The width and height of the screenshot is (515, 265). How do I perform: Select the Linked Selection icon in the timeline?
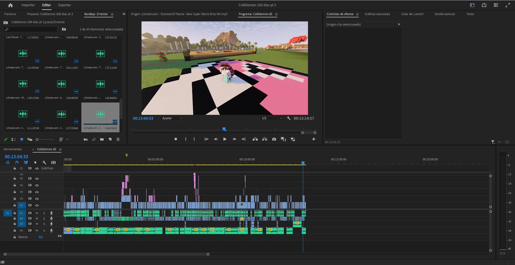click(x=26, y=163)
